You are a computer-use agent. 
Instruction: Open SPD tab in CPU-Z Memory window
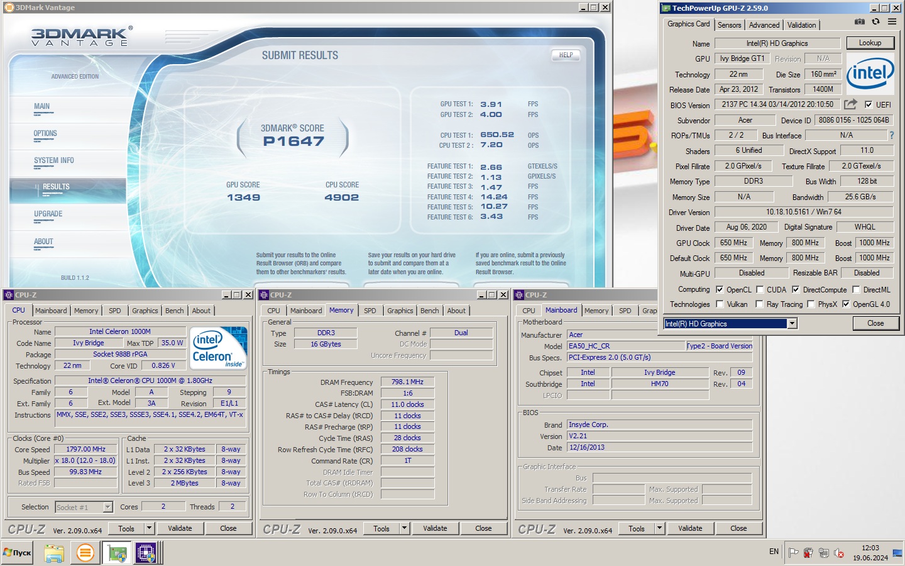point(370,311)
